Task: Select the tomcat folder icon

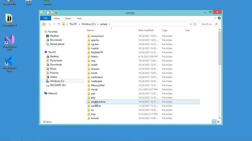Action: coord(89,118)
